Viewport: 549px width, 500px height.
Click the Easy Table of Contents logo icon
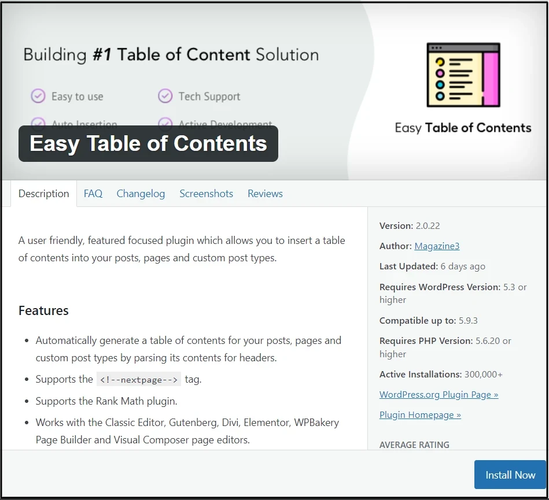[463, 75]
